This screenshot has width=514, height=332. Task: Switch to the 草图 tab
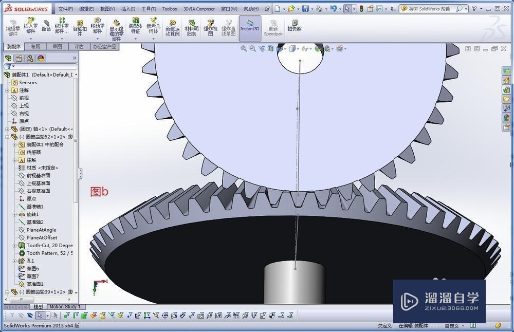click(x=58, y=47)
